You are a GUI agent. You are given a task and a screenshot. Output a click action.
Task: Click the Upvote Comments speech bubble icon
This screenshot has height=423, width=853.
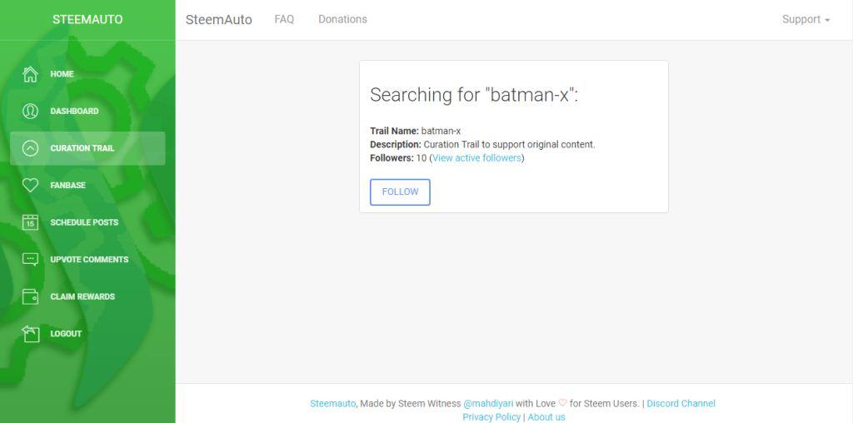pos(30,259)
